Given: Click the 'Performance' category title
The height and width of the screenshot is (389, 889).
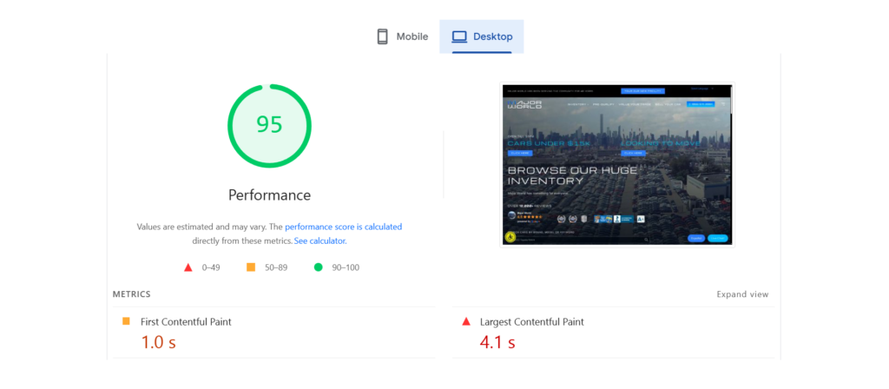Looking at the screenshot, I should tap(269, 195).
